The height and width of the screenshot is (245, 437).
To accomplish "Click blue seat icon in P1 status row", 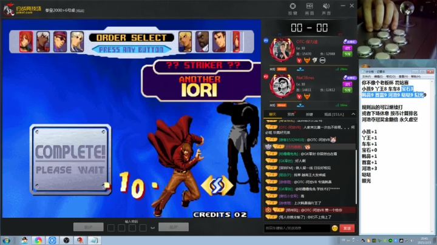I will point(300,69).
